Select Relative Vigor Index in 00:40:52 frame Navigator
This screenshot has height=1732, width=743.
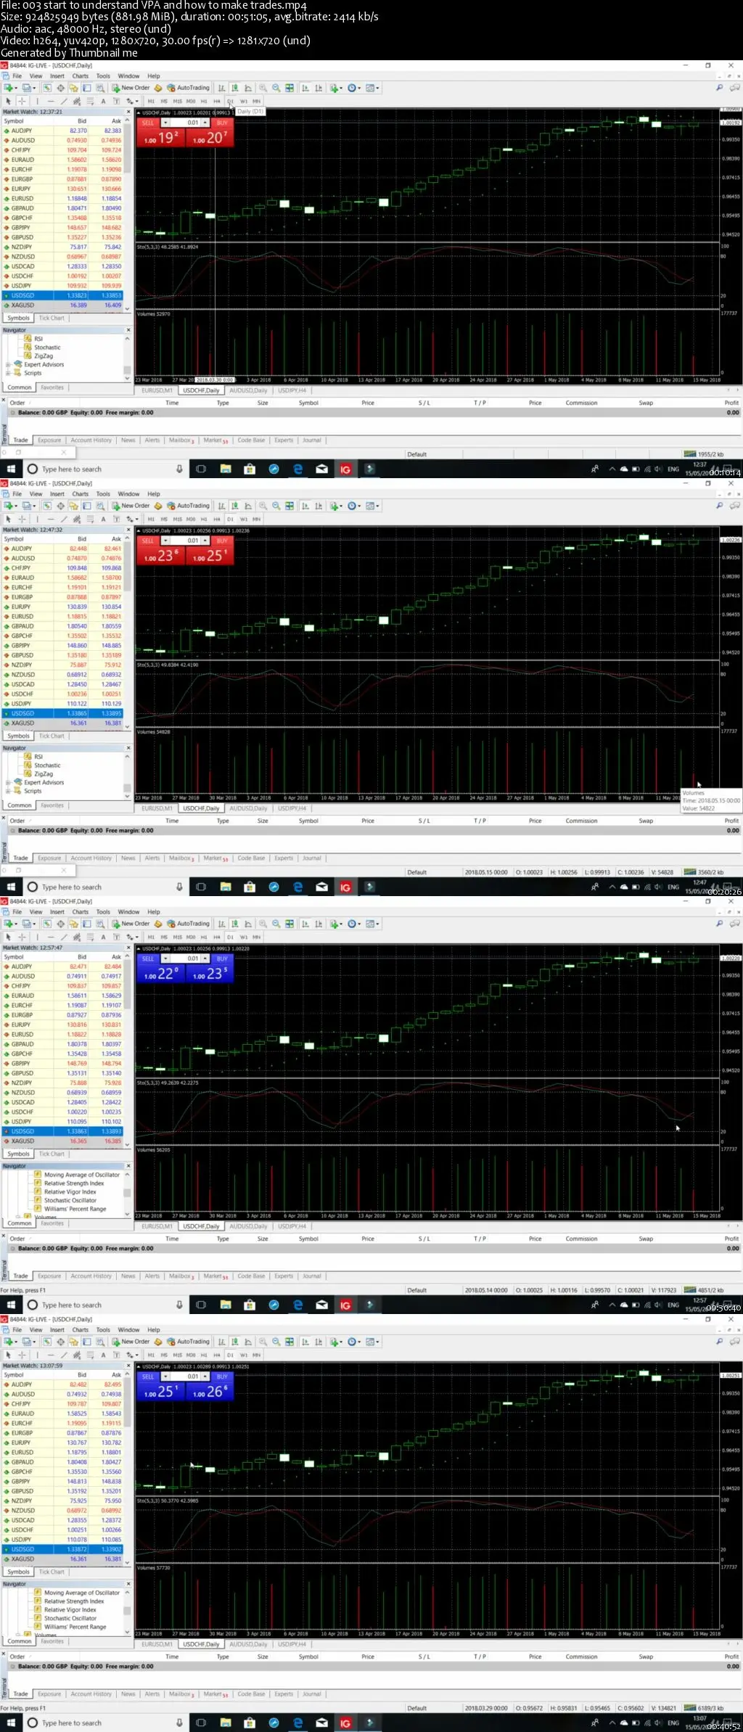pyautogui.click(x=70, y=1610)
